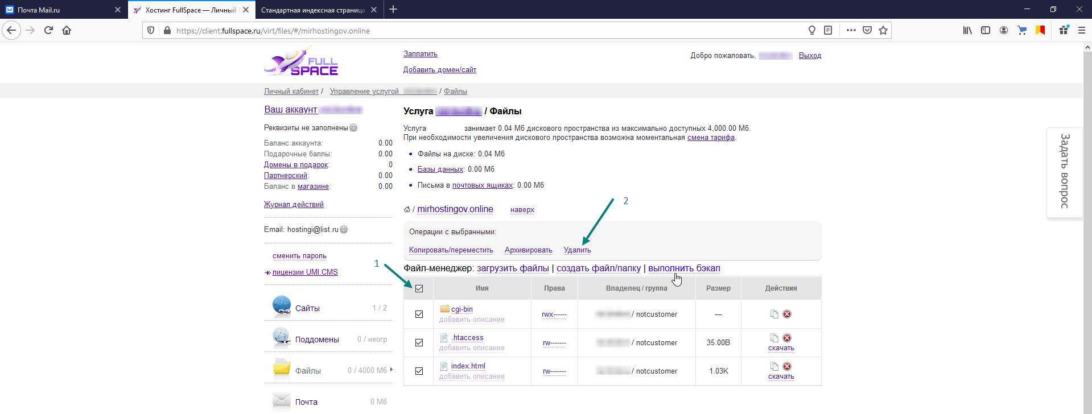Download .htaccess via скачать link
The image size is (1092, 414).
781,348
